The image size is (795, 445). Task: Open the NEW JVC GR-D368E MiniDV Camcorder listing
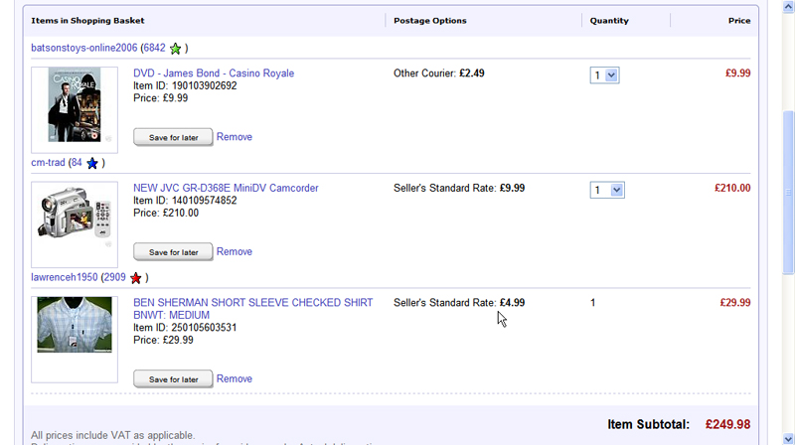point(226,188)
